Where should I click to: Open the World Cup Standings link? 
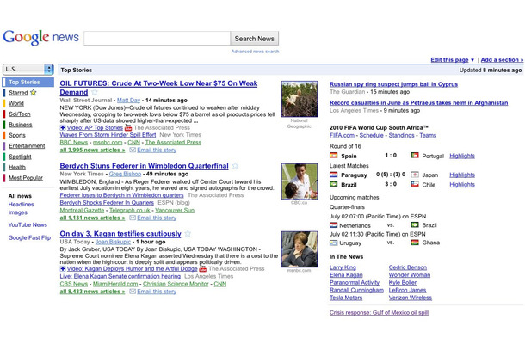[401, 136]
